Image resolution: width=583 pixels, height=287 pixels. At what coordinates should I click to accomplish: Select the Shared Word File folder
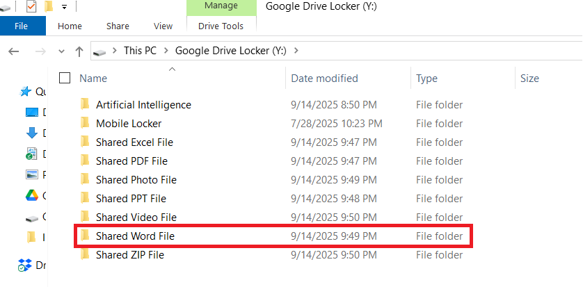pyautogui.click(x=135, y=236)
